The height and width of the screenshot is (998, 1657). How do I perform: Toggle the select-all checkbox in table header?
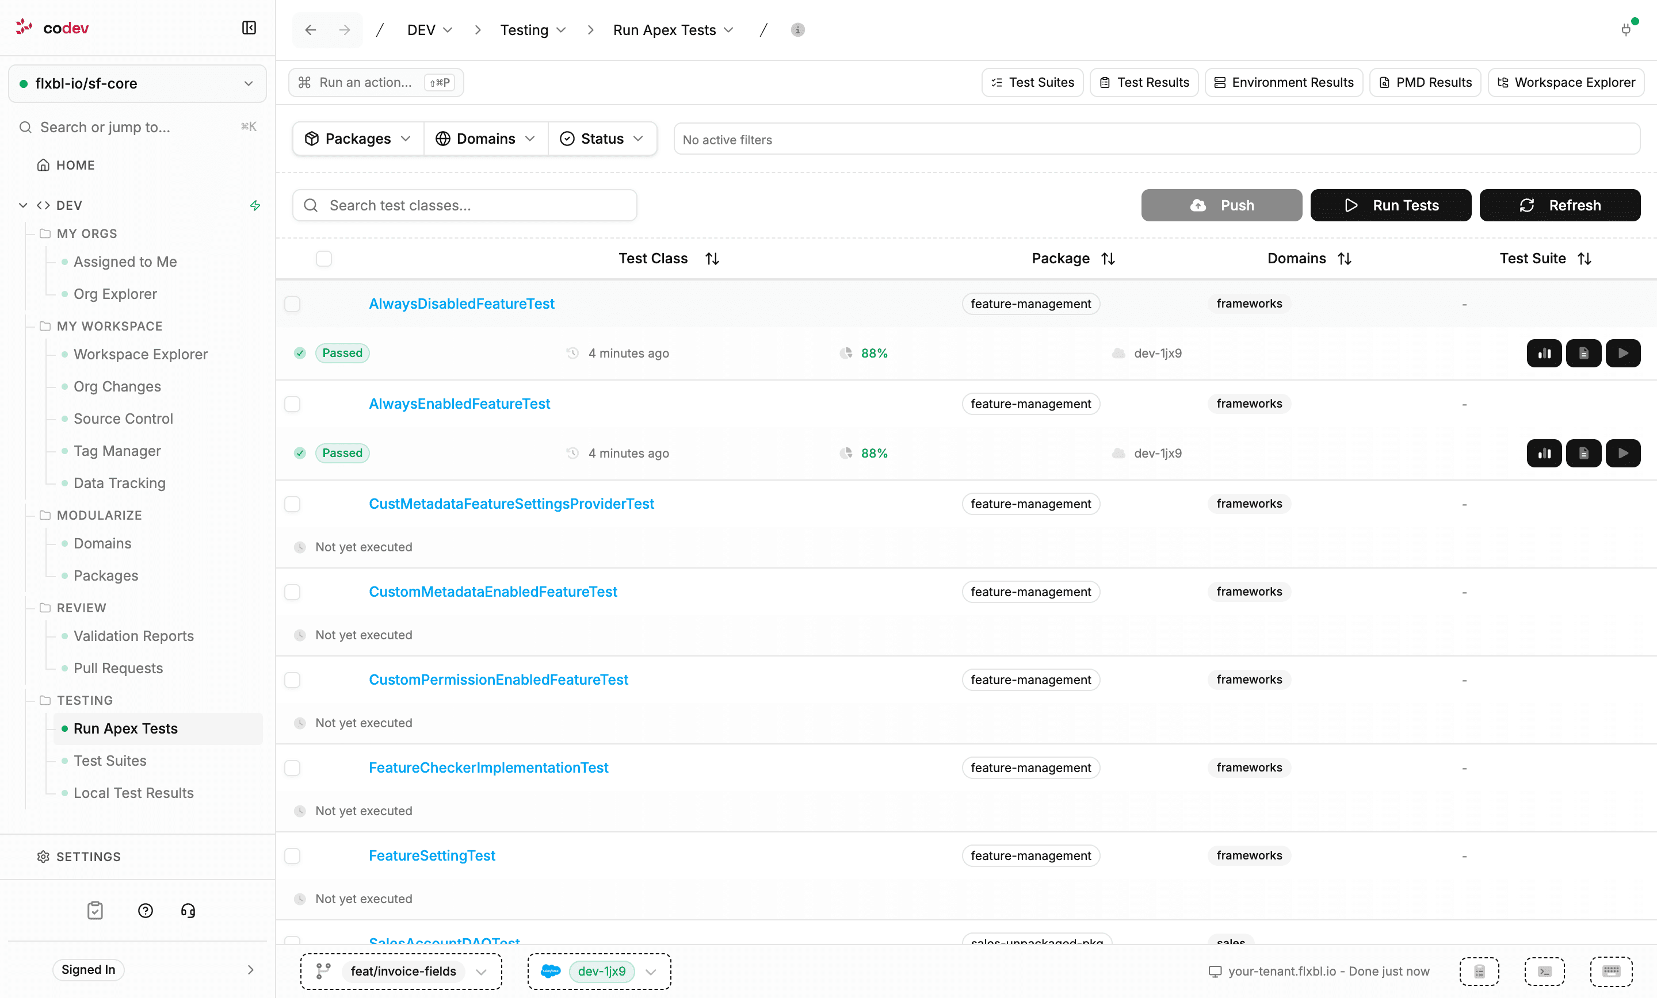[x=324, y=259]
